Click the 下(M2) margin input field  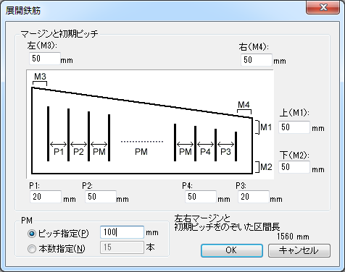point(294,167)
